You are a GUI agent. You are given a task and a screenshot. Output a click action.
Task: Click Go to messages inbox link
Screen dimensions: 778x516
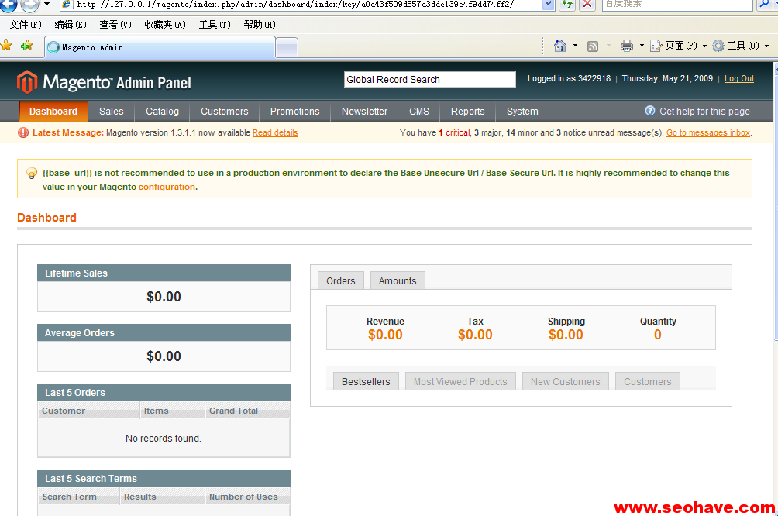[708, 132]
